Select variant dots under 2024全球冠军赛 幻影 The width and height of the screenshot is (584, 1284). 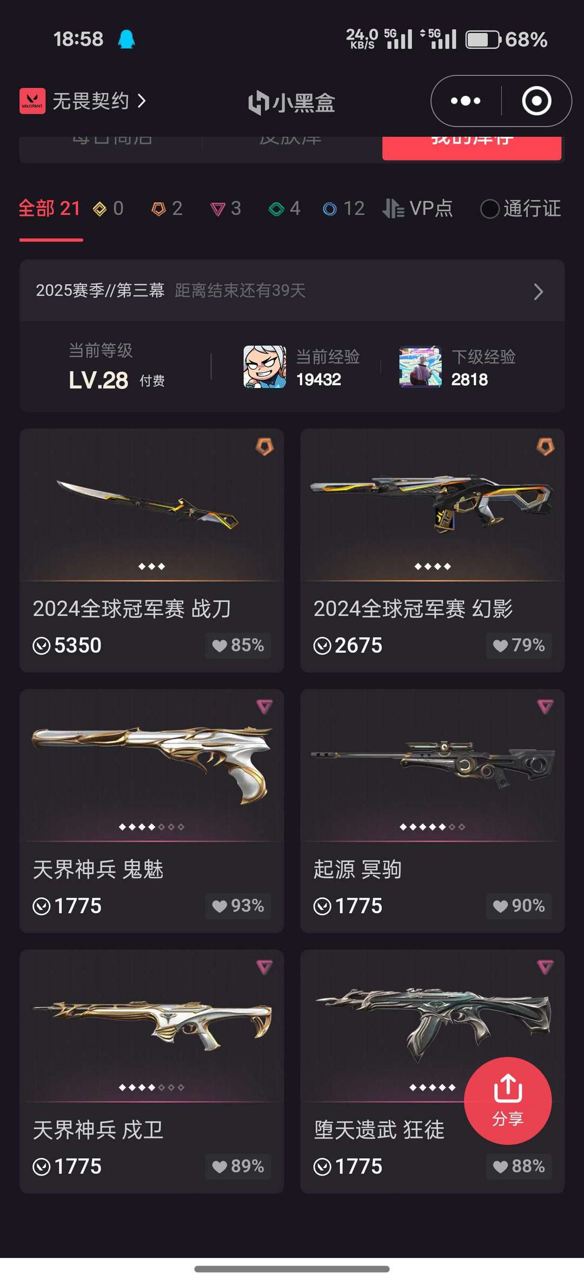click(433, 567)
